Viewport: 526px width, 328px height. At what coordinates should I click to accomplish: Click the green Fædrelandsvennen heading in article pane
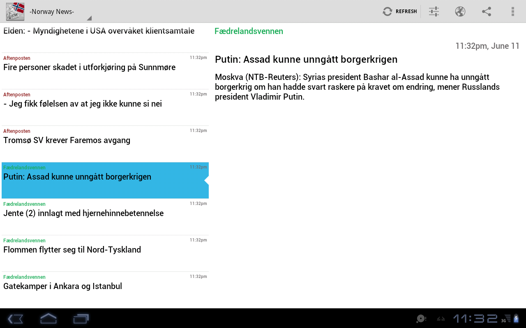pos(249,31)
